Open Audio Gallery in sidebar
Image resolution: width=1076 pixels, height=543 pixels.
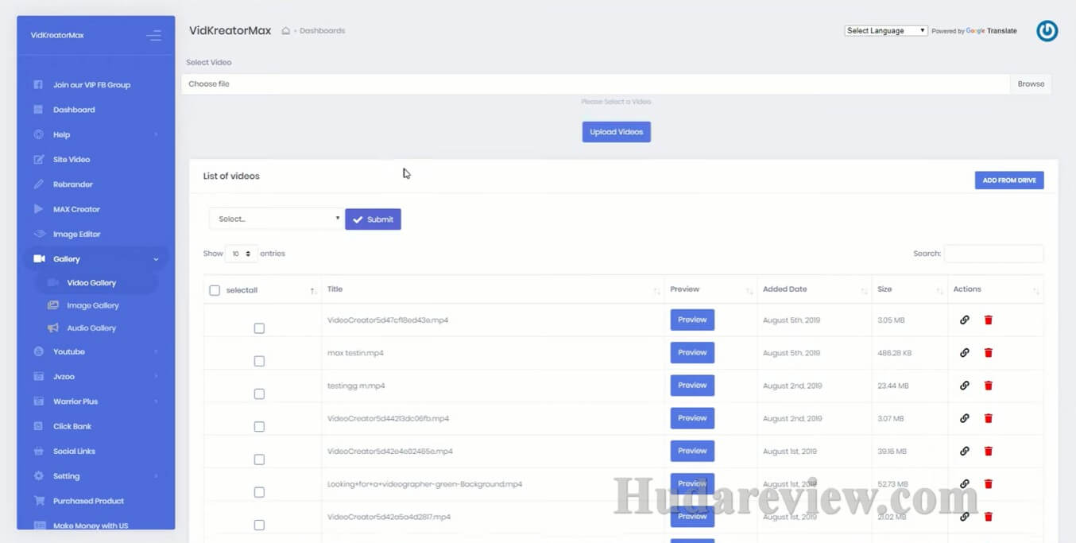tap(91, 328)
